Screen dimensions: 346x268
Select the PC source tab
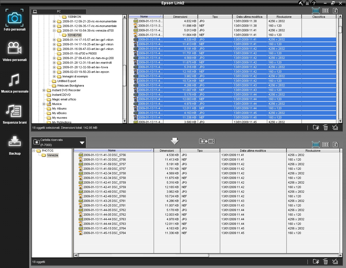(x=59, y=11)
